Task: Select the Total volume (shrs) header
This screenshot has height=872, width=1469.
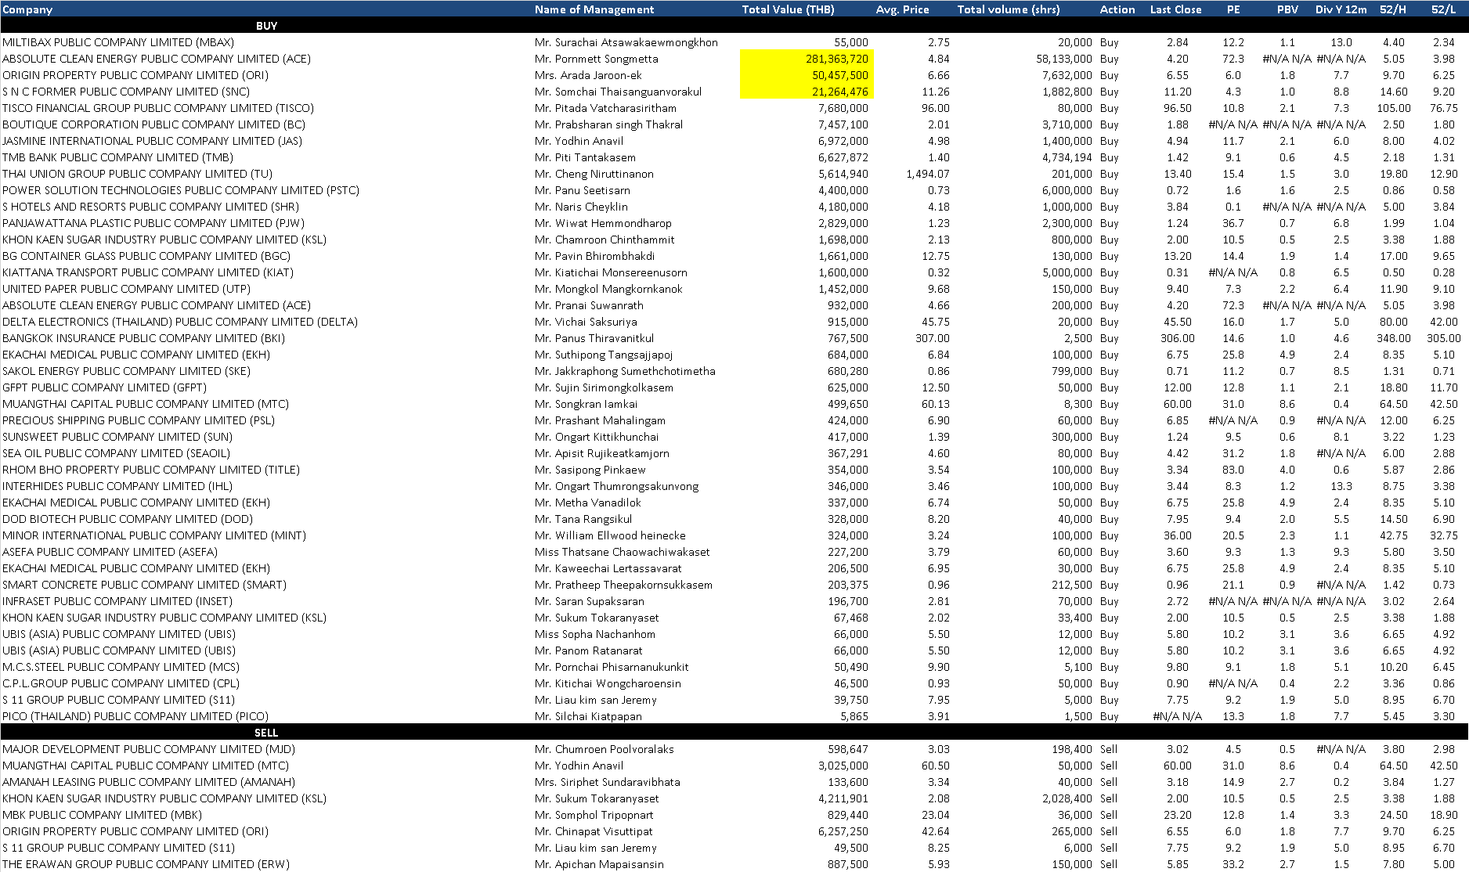Action: (x=1008, y=9)
